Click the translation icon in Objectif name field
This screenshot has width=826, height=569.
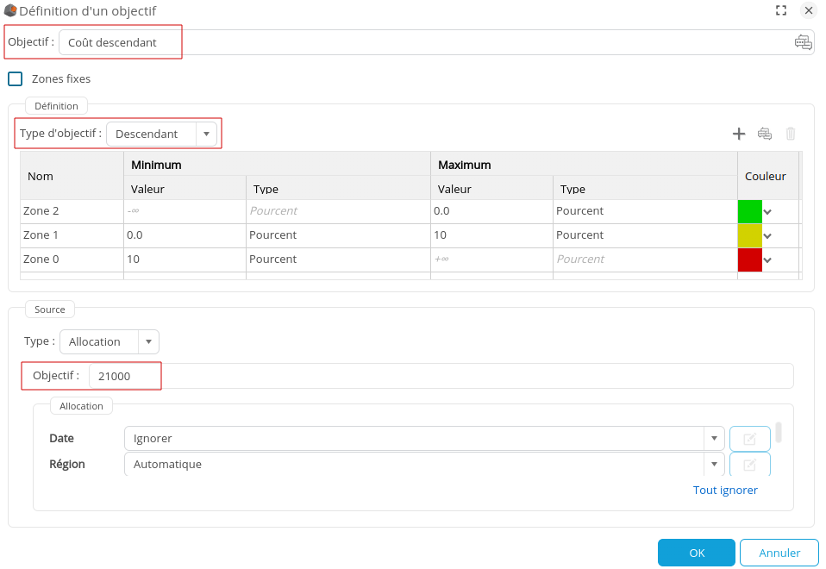(x=803, y=42)
